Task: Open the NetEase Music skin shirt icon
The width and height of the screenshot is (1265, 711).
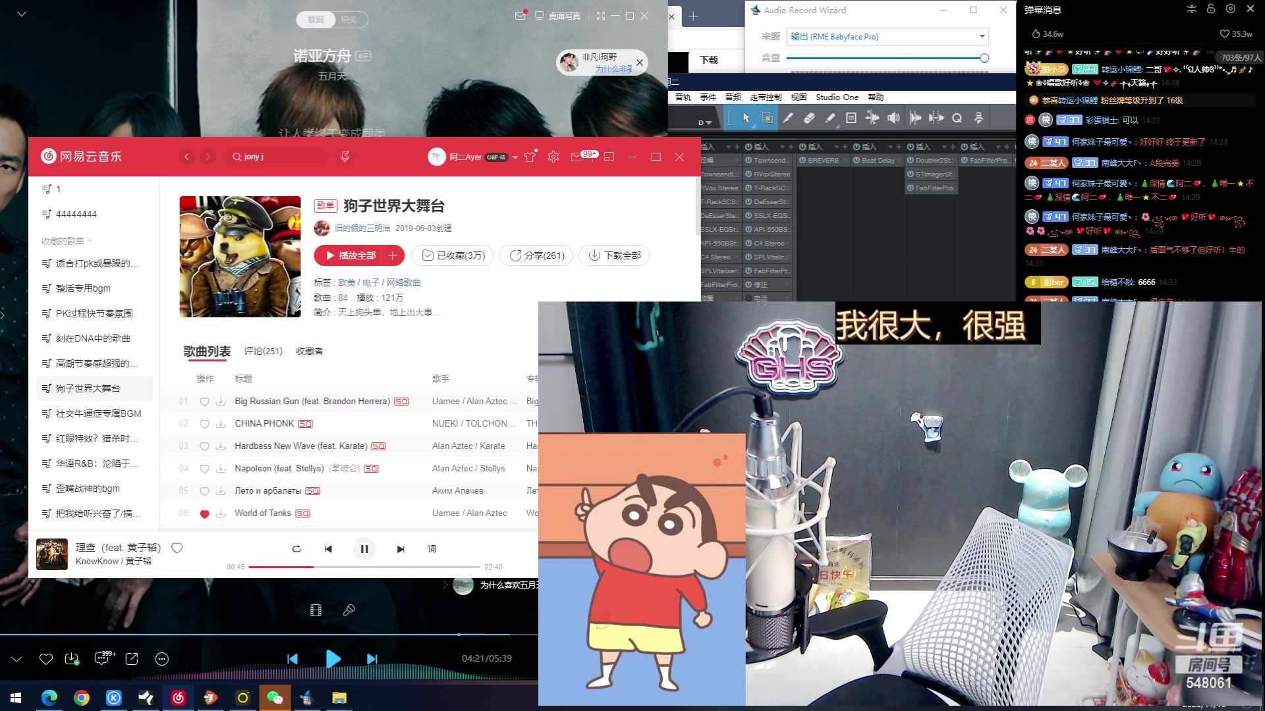Action: (x=530, y=157)
